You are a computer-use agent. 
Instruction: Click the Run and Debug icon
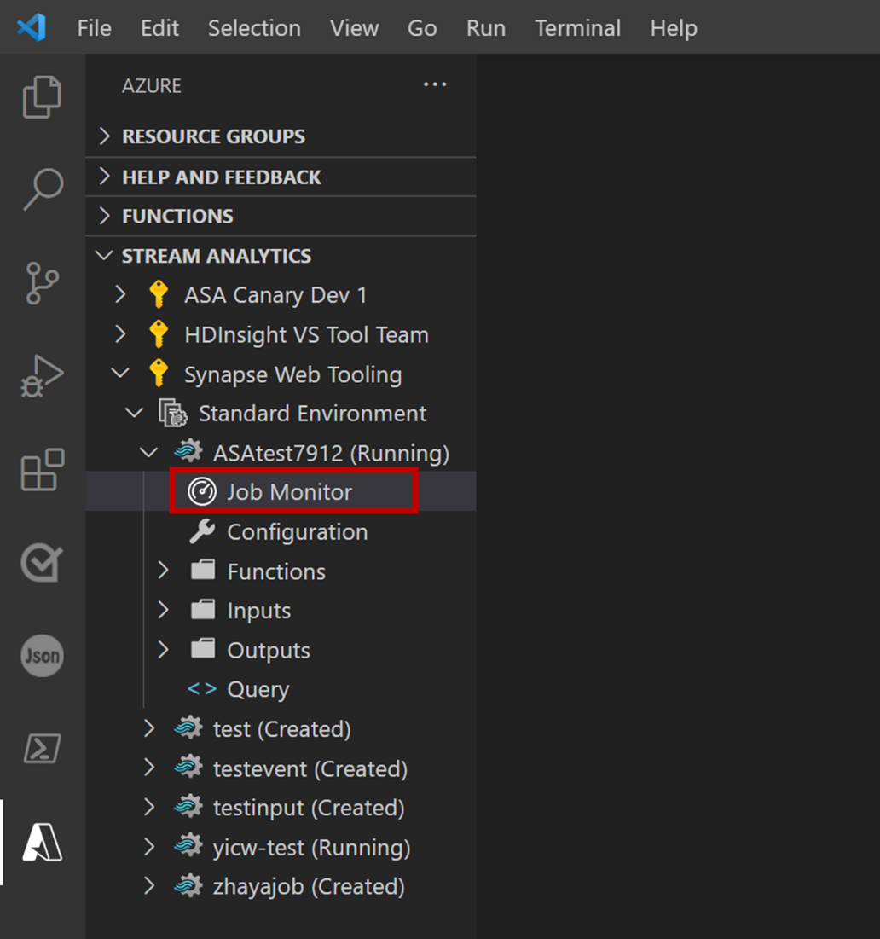tap(42, 375)
